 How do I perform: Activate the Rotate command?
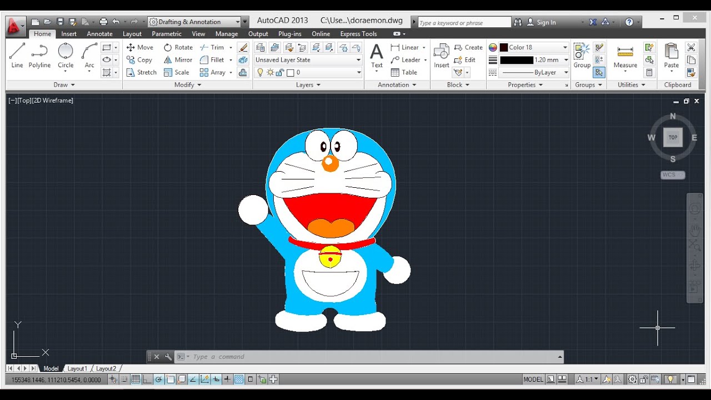click(x=178, y=47)
